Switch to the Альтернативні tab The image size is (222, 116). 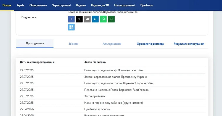point(112,44)
